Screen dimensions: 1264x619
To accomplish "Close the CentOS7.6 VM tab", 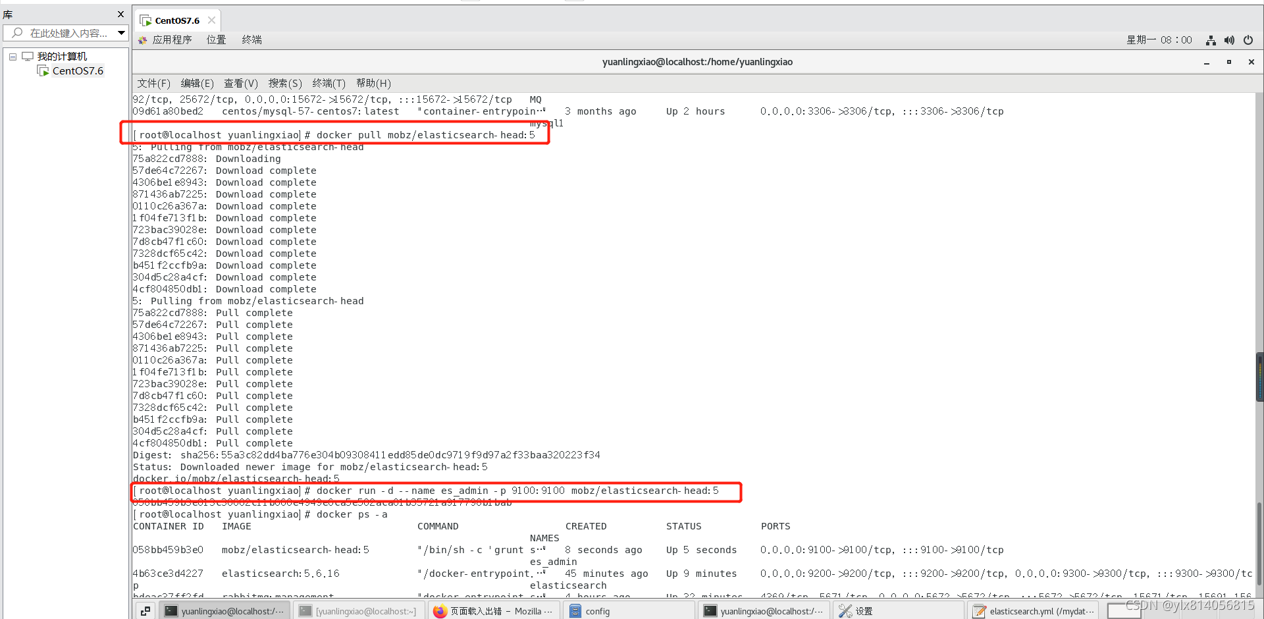I will 211,20.
